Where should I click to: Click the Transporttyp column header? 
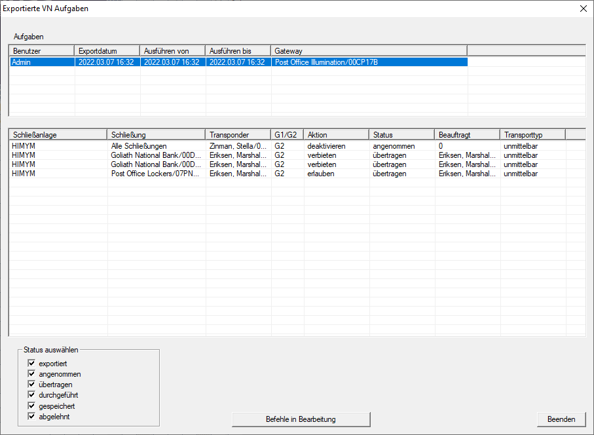click(x=532, y=134)
